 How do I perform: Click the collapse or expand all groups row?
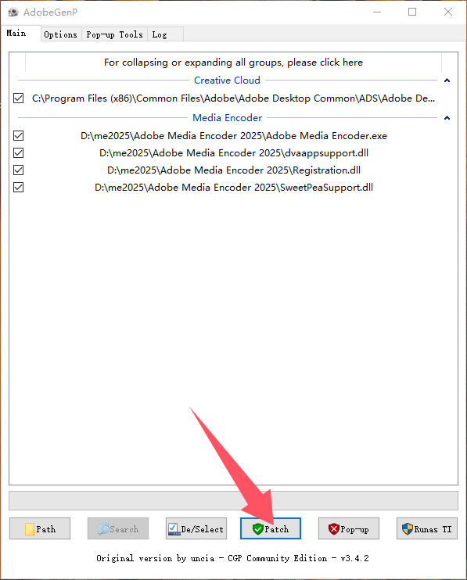click(233, 63)
